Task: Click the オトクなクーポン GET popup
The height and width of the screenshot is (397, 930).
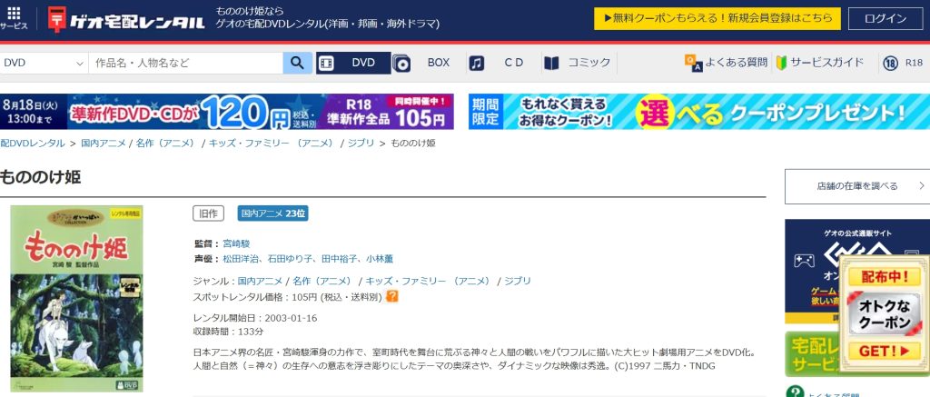Action: (884, 316)
